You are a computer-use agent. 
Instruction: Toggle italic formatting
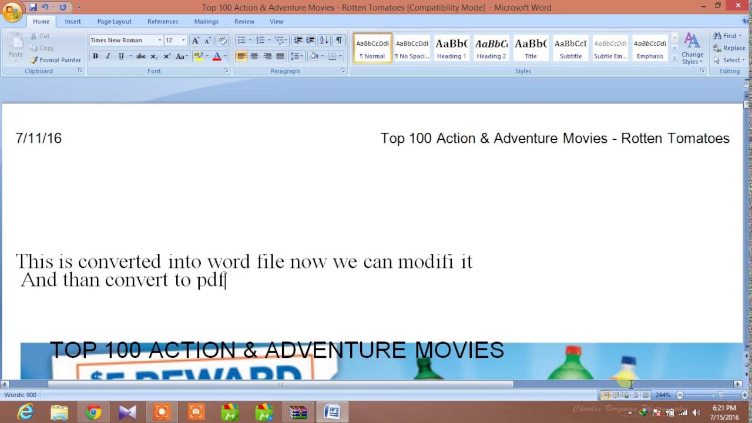[x=108, y=56]
